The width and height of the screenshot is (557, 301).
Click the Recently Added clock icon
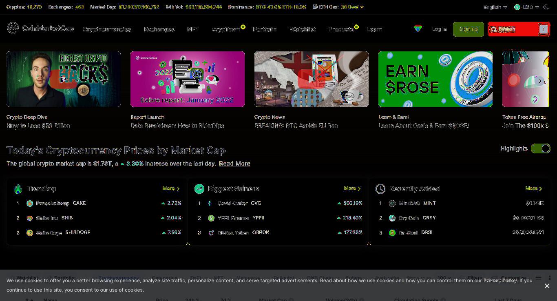coord(380,188)
